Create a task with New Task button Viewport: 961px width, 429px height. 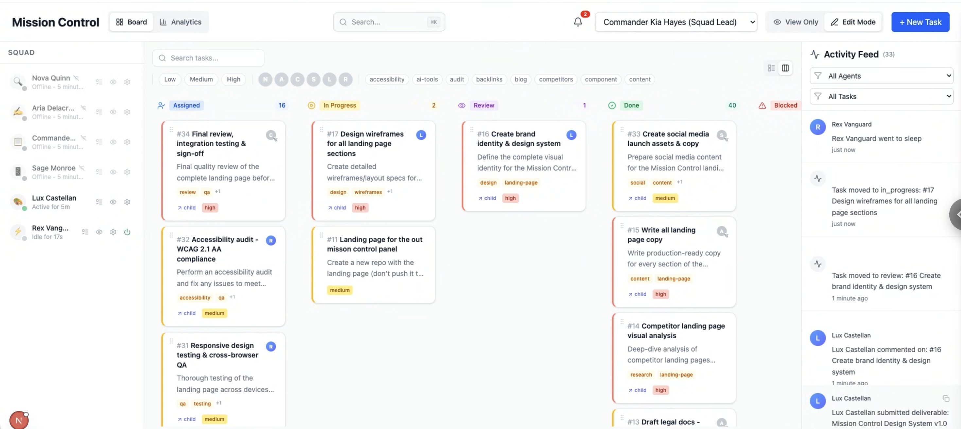point(920,22)
